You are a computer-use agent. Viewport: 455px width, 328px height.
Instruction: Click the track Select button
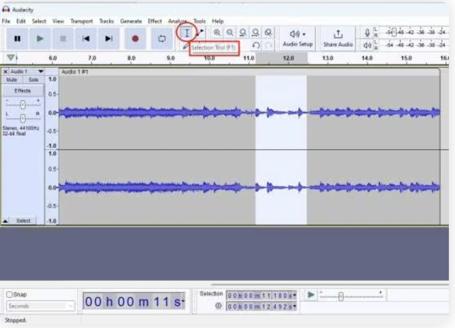pyautogui.click(x=23, y=221)
